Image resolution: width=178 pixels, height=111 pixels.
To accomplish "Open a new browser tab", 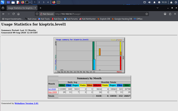I will [x=40, y=8].
